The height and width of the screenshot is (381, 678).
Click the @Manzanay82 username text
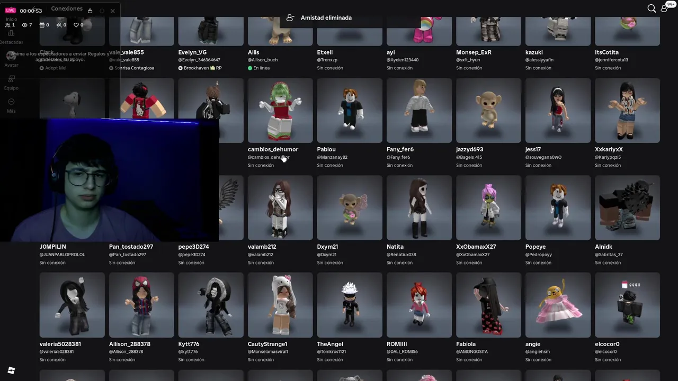[x=332, y=157]
